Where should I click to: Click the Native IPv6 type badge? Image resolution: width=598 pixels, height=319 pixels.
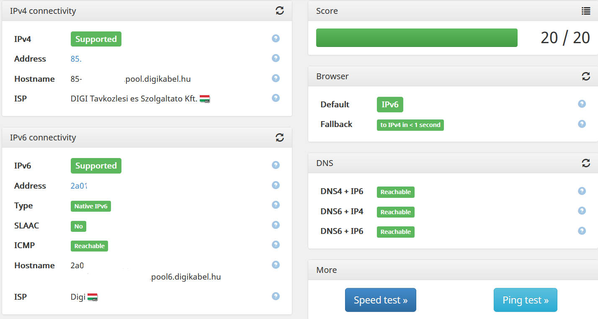click(x=90, y=206)
